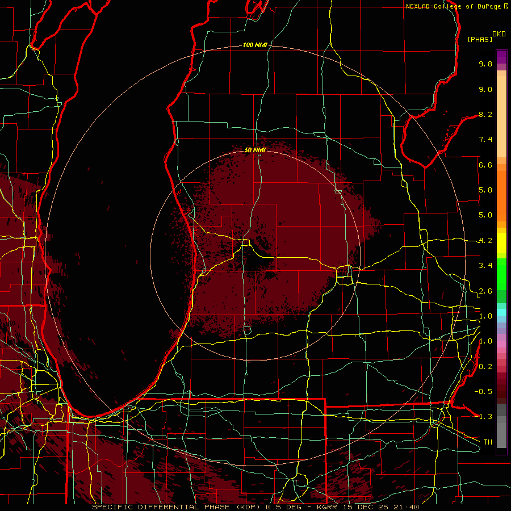Click the 8.2 scale value
This screenshot has width=511, height=511.
pyautogui.click(x=485, y=114)
